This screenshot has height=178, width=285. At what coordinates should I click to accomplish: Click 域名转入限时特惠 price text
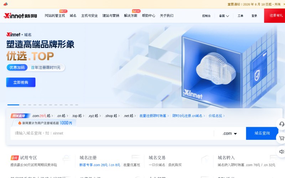tap(247, 165)
